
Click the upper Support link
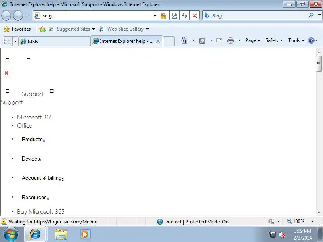click(x=33, y=94)
